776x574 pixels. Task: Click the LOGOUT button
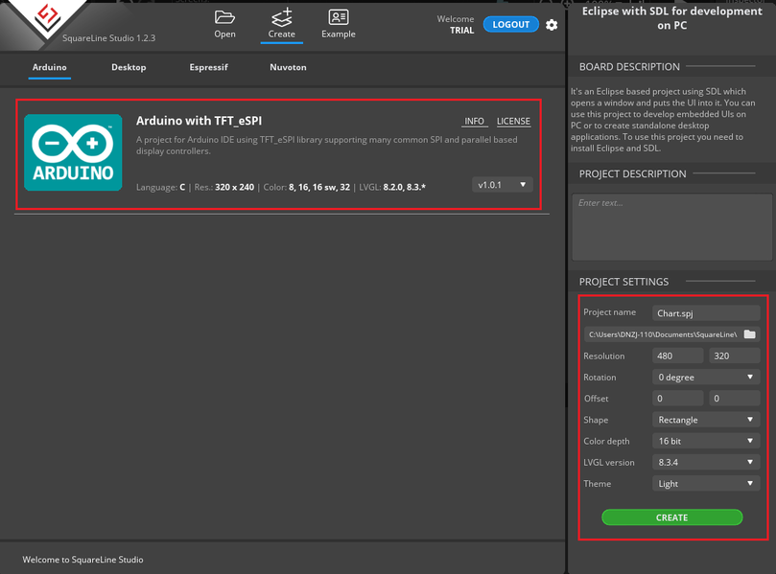coord(510,24)
